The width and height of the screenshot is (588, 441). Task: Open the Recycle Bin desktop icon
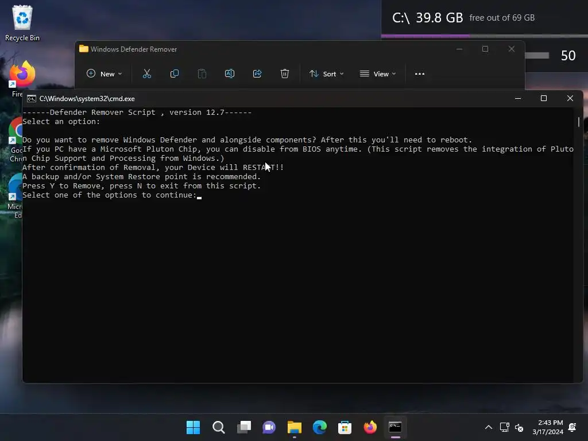coord(22,23)
